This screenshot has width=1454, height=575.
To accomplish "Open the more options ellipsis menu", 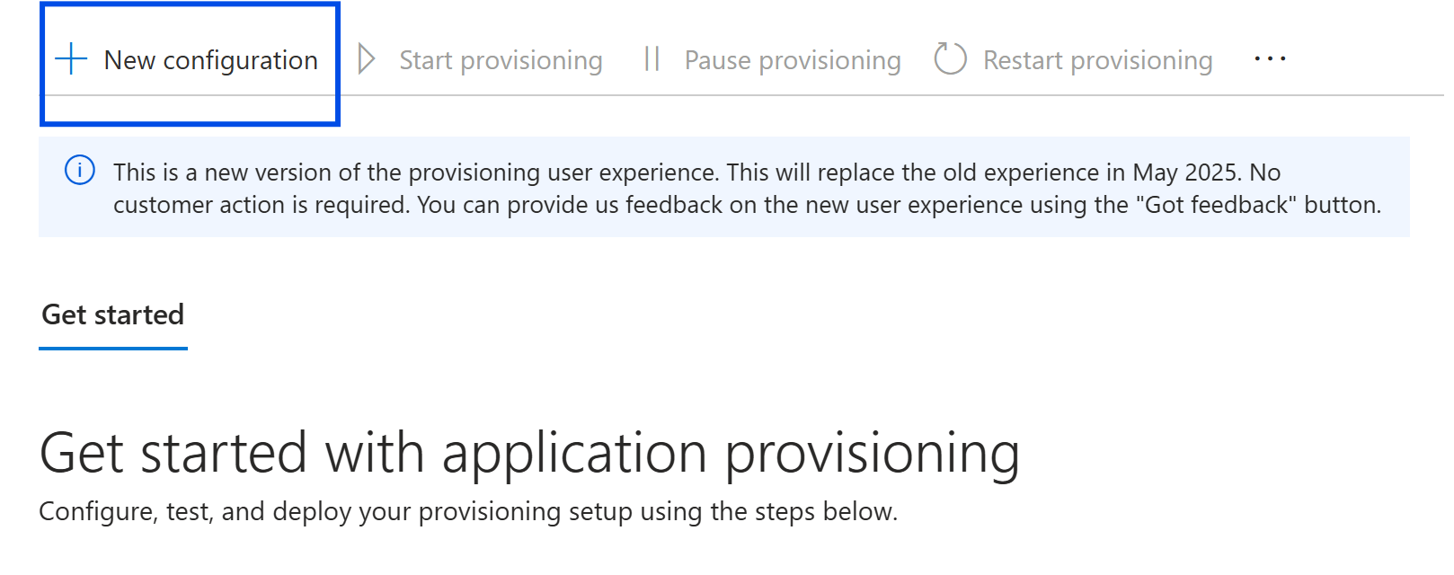I will coord(1270,59).
